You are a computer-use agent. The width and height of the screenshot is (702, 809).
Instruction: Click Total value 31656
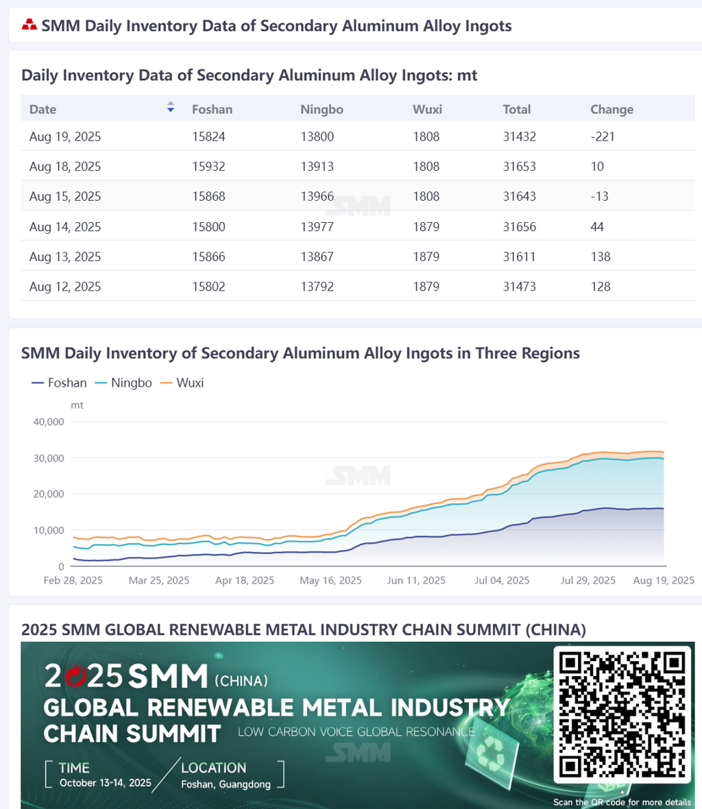[520, 227]
